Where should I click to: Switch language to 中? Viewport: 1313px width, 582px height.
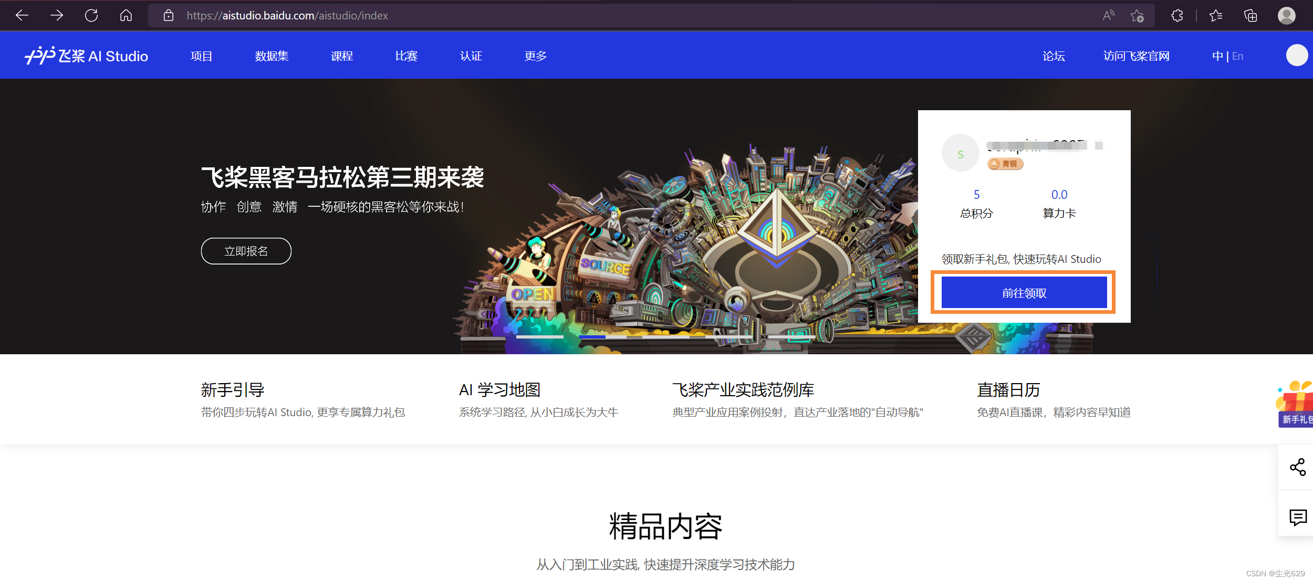point(1217,56)
